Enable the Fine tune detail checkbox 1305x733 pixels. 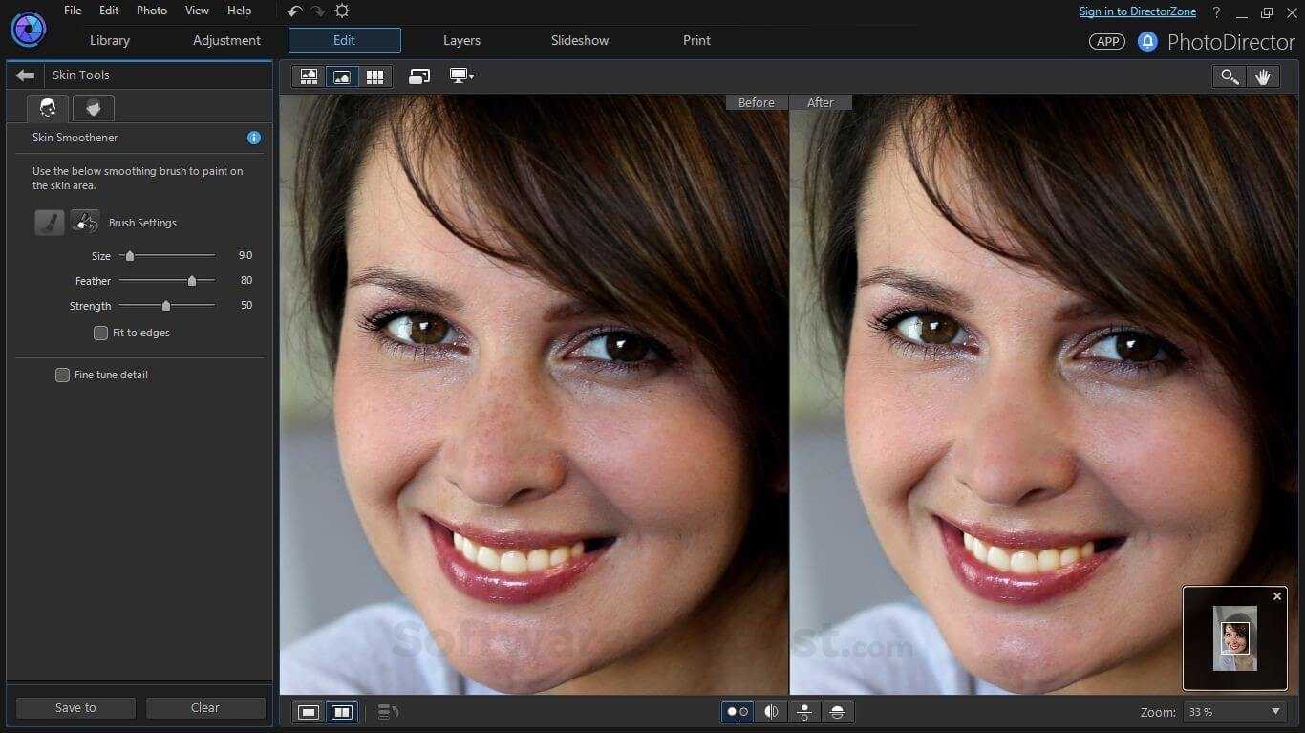coord(62,375)
